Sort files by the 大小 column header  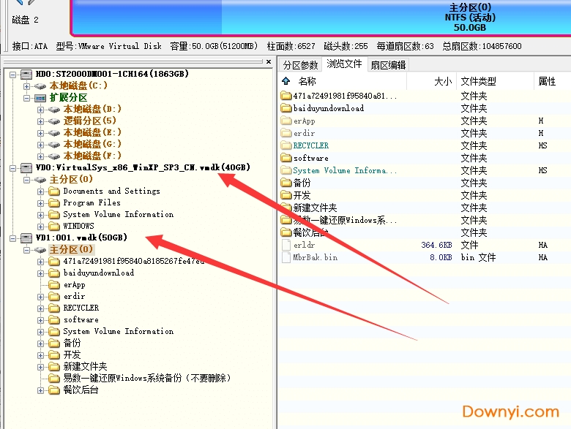point(442,81)
